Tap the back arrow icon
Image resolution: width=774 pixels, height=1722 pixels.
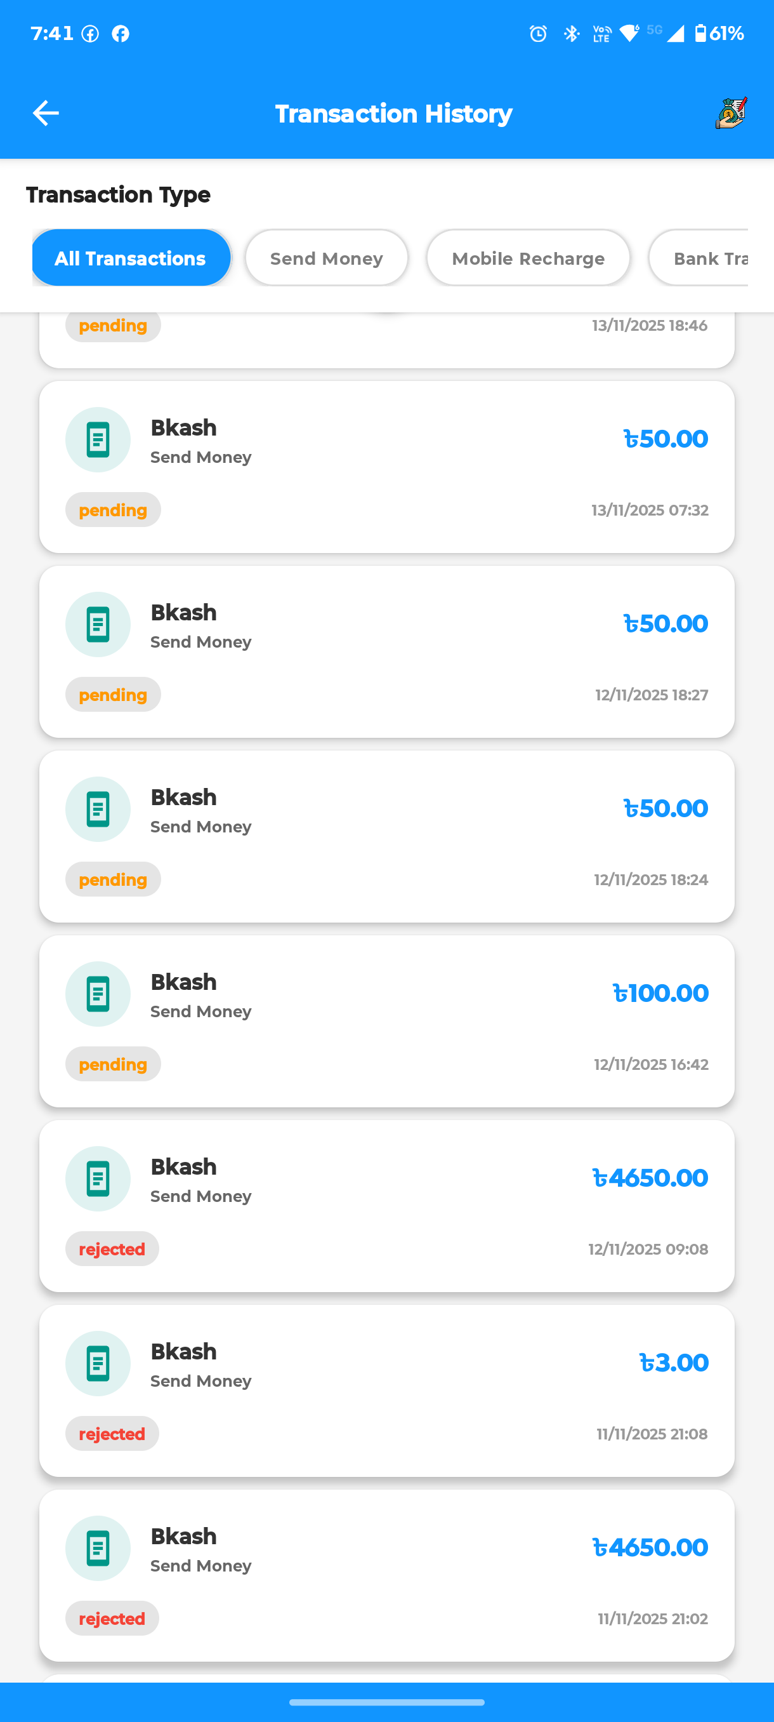(46, 113)
